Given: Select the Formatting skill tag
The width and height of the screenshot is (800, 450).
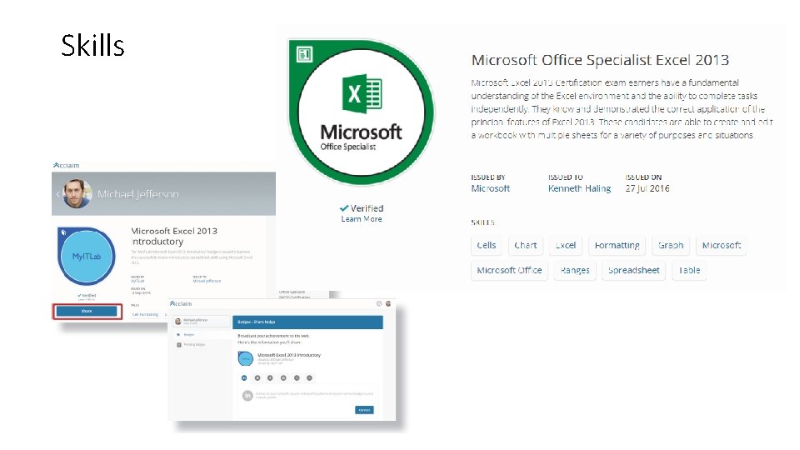Looking at the screenshot, I should [617, 245].
